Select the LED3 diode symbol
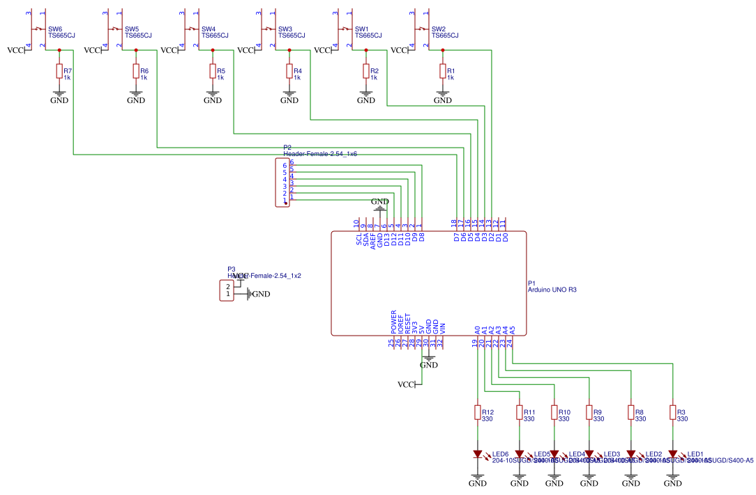 (589, 454)
